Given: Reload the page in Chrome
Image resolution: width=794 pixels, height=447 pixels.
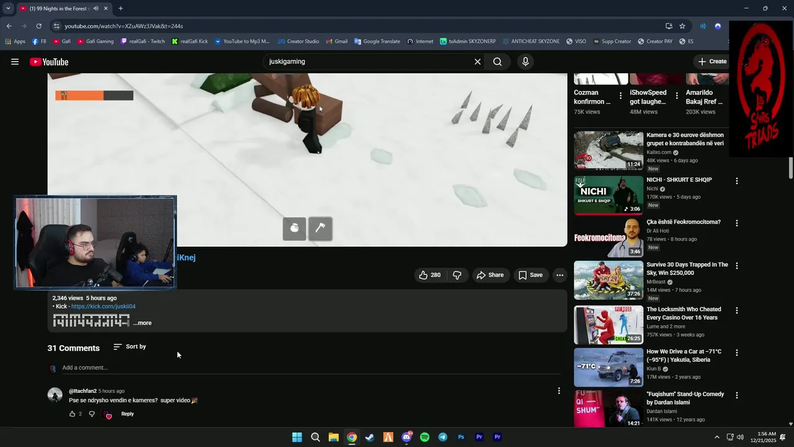Looking at the screenshot, I should point(38,26).
